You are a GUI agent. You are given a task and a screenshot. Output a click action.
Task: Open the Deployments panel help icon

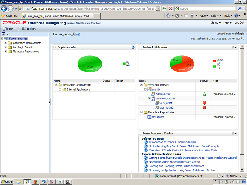pos(133,47)
